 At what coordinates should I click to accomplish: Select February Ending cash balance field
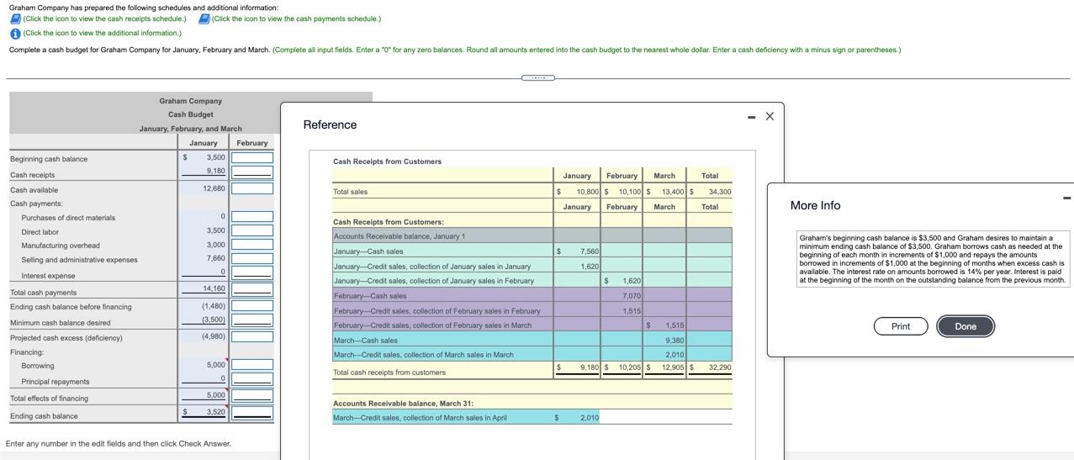point(253,413)
